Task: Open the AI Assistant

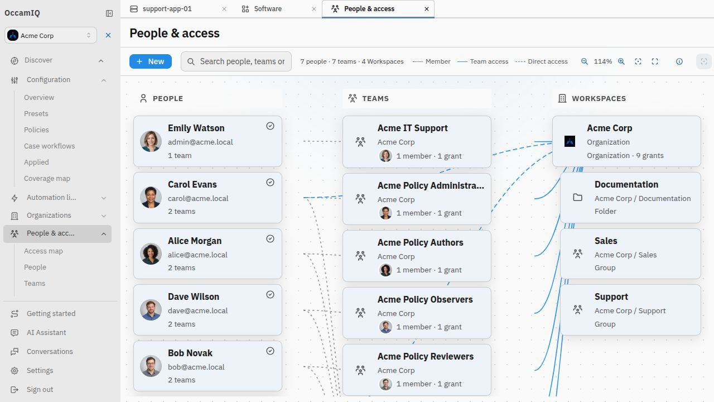Action: coord(46,332)
